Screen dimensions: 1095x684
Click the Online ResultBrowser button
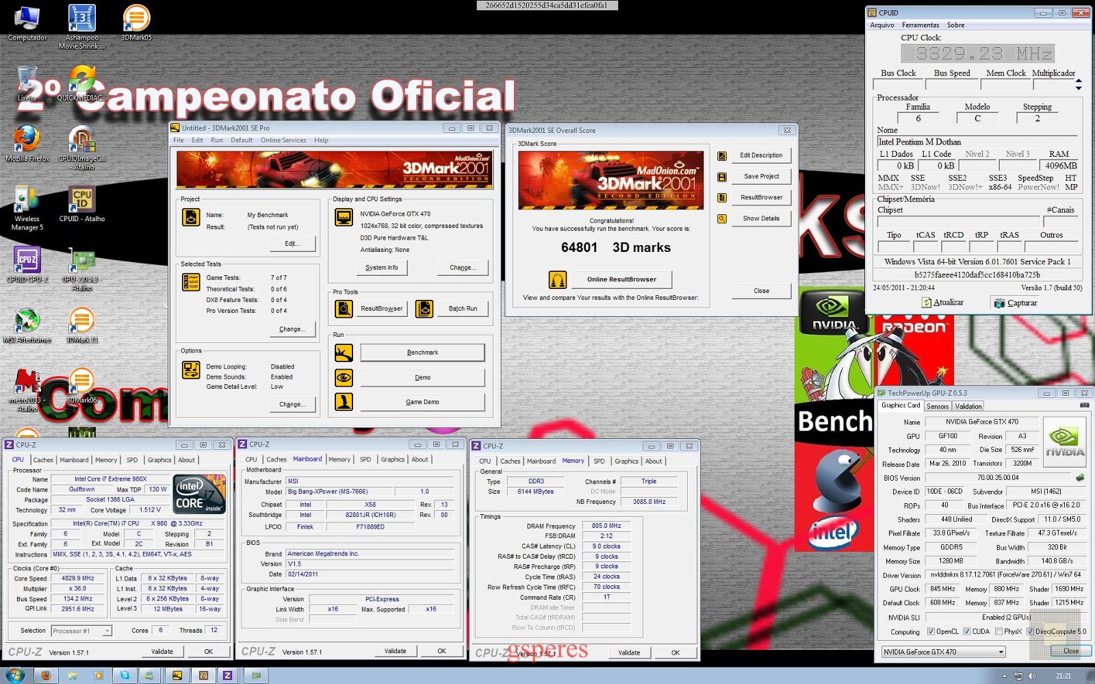(621, 279)
